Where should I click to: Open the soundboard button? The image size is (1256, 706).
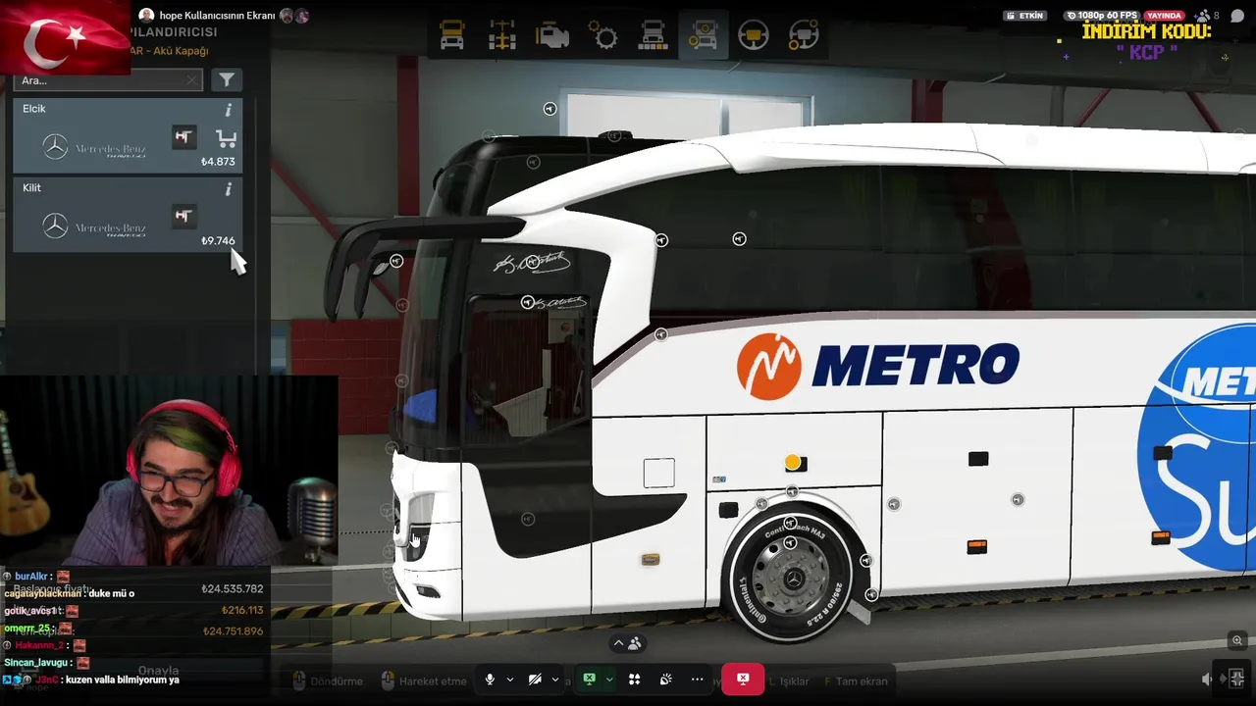[665, 680]
